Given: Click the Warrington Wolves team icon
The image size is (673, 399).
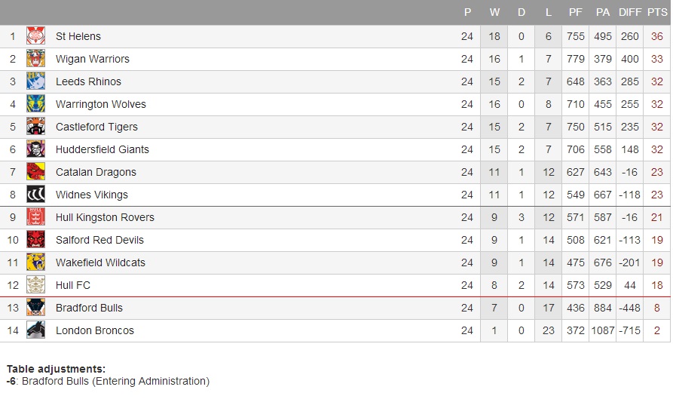Looking at the screenshot, I should [35, 104].
